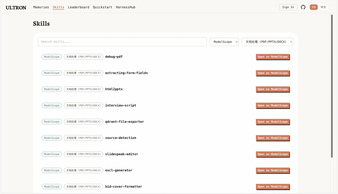The height and width of the screenshot is (194, 338).
Task: Open the Memories tab
Action: (41, 7)
